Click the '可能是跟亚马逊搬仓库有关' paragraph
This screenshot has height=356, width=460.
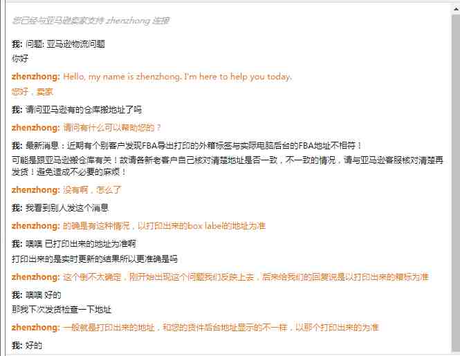[228, 166]
